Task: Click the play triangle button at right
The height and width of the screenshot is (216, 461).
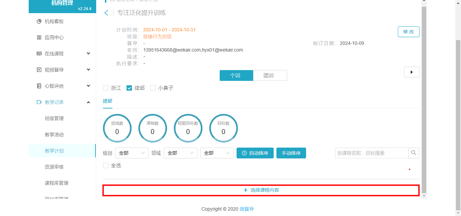Action: click(x=412, y=72)
